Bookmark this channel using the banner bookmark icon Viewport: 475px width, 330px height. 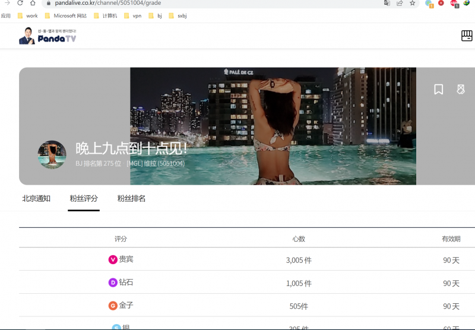[439, 90]
